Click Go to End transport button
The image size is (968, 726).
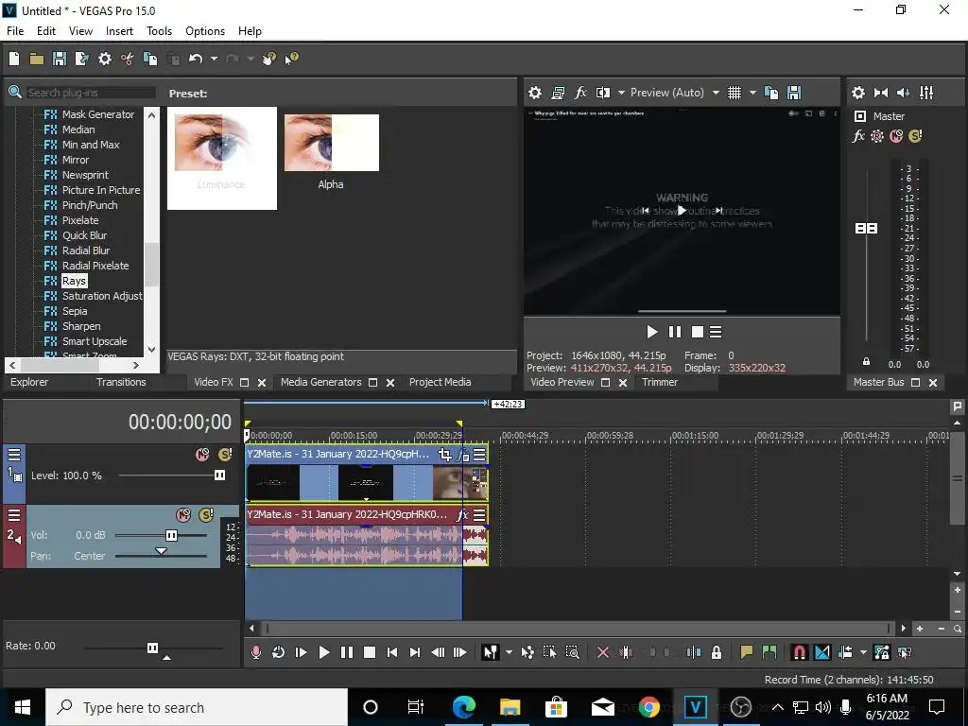click(415, 652)
